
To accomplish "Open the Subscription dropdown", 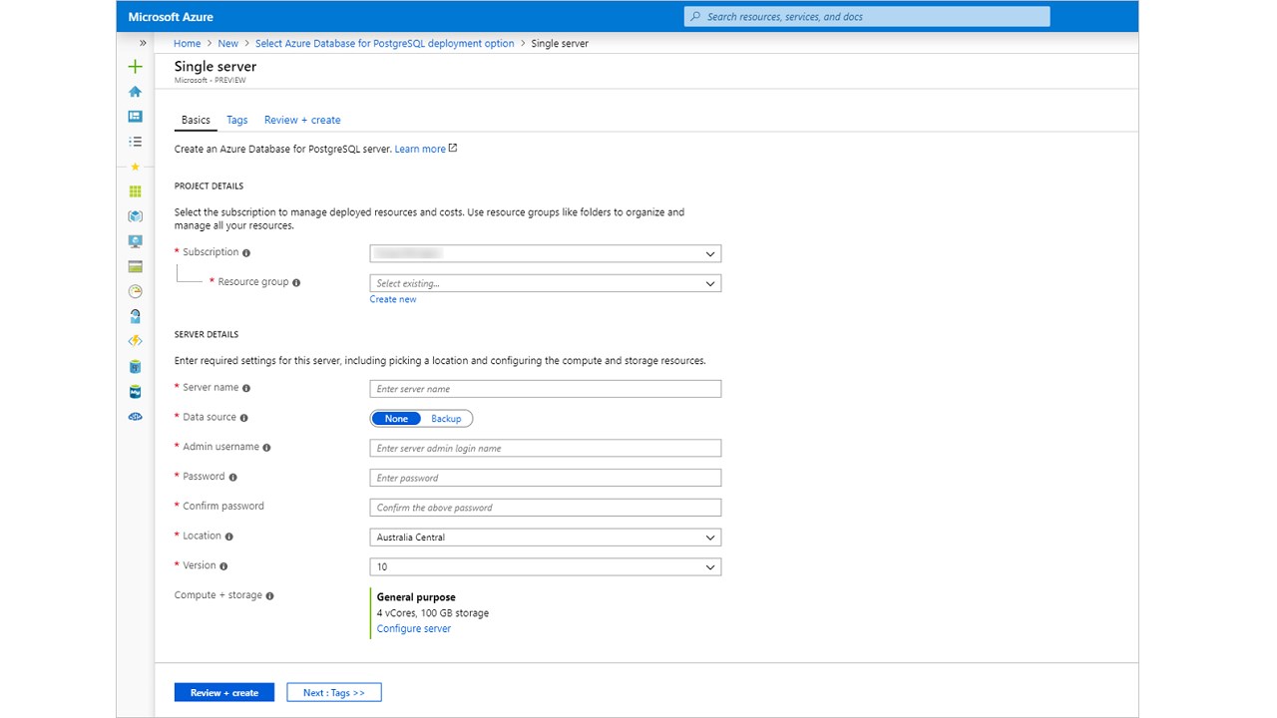I will pyautogui.click(x=545, y=254).
